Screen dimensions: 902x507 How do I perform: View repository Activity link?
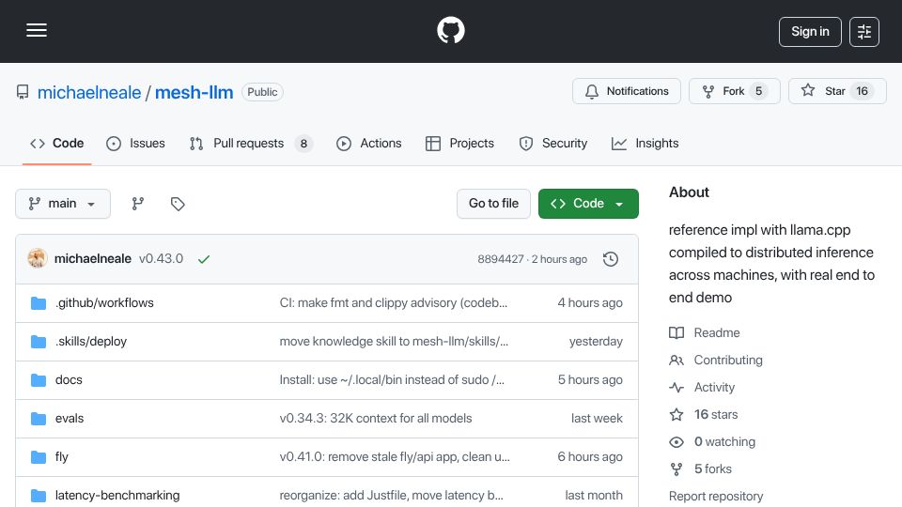702,388
